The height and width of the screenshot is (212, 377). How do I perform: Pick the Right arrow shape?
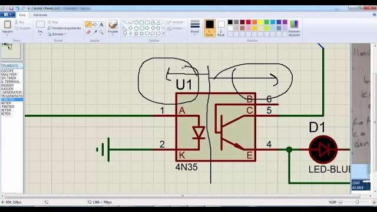[147, 28]
